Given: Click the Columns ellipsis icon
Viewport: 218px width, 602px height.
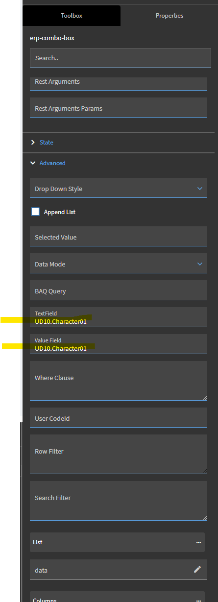Looking at the screenshot, I should pyautogui.click(x=198, y=600).
